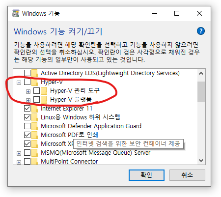
Task: Check the Hyper-V 관리 도구 checkbox
Action: 36,90
